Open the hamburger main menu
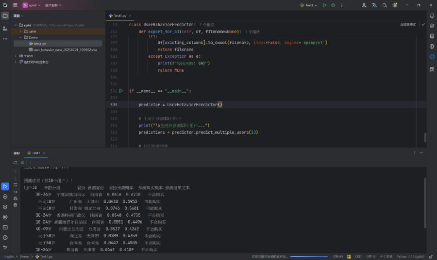Image resolution: width=437 pixels, height=260 pixels. pos(15,5)
